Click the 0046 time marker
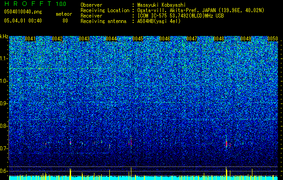The image size is (283, 180). (x=165, y=39)
